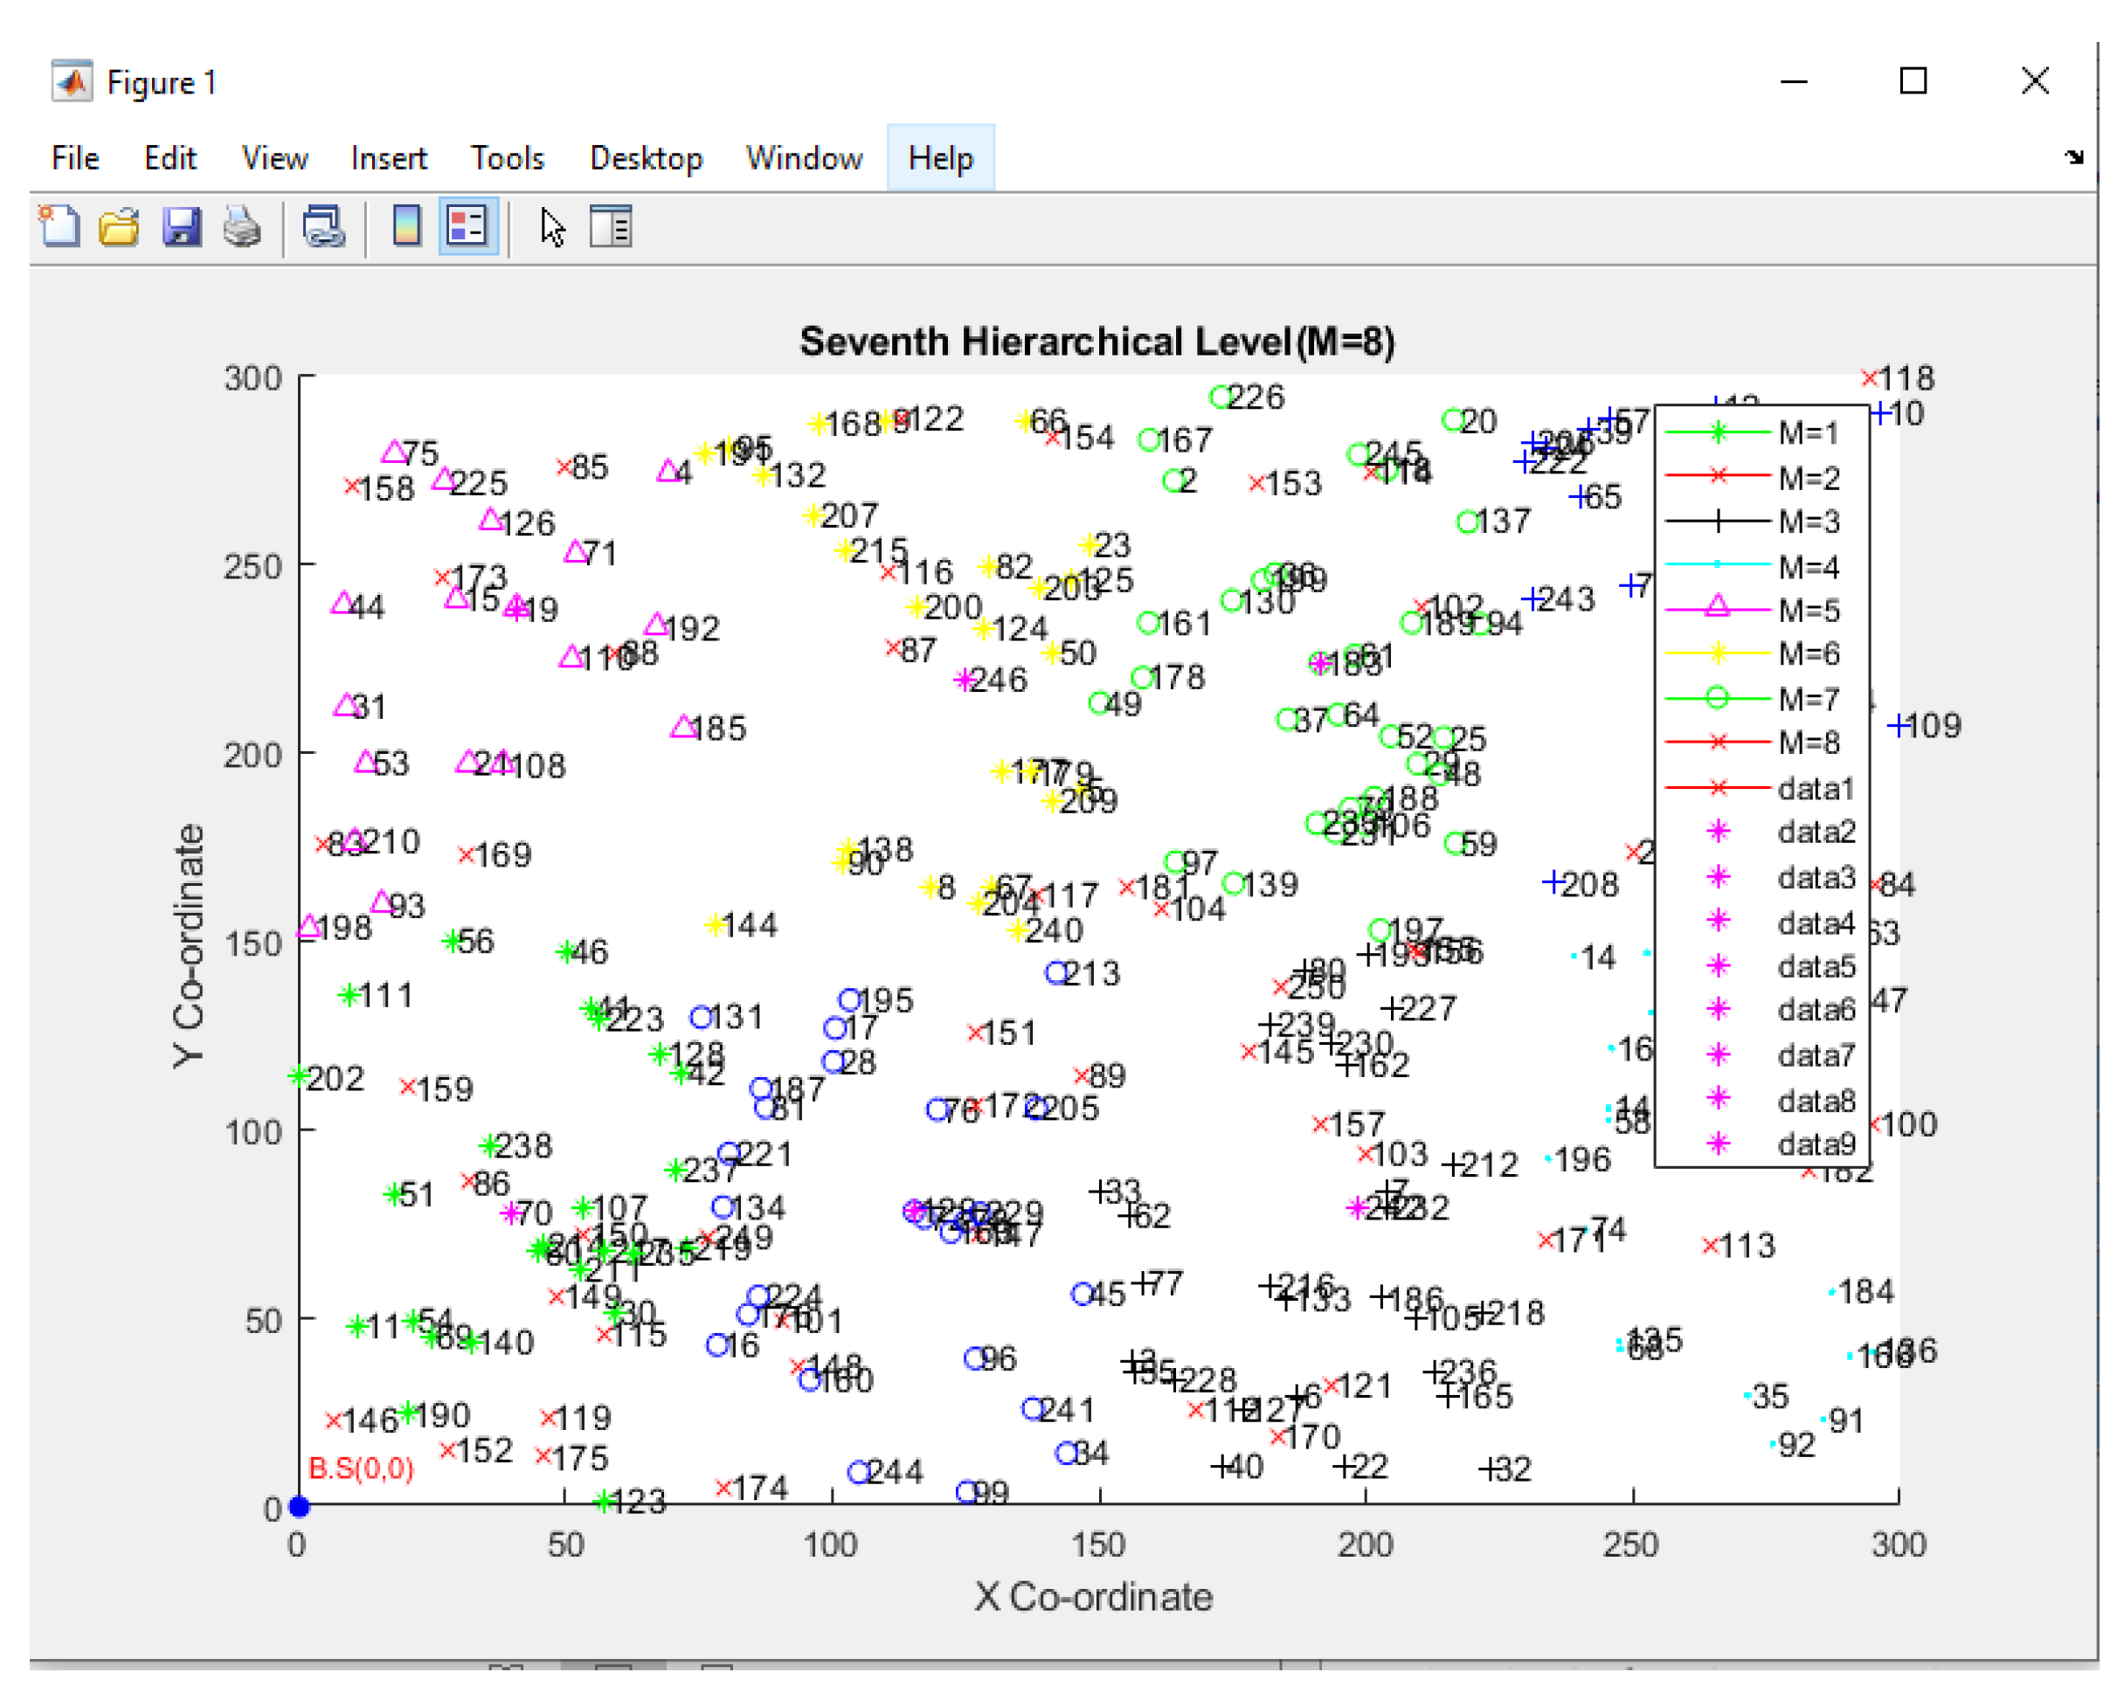Enable the Edit Plot arrow tool

(553, 227)
